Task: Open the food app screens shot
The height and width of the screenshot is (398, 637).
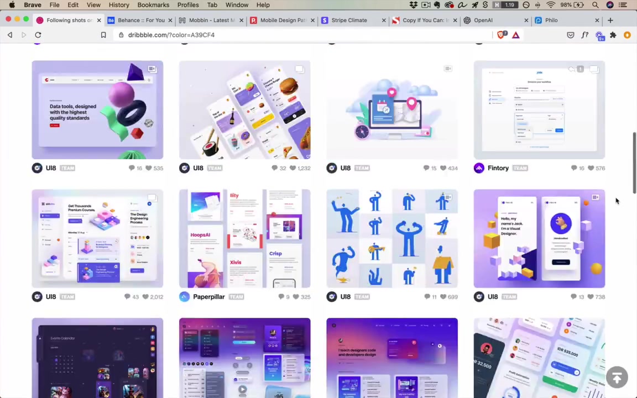Action: click(244, 109)
